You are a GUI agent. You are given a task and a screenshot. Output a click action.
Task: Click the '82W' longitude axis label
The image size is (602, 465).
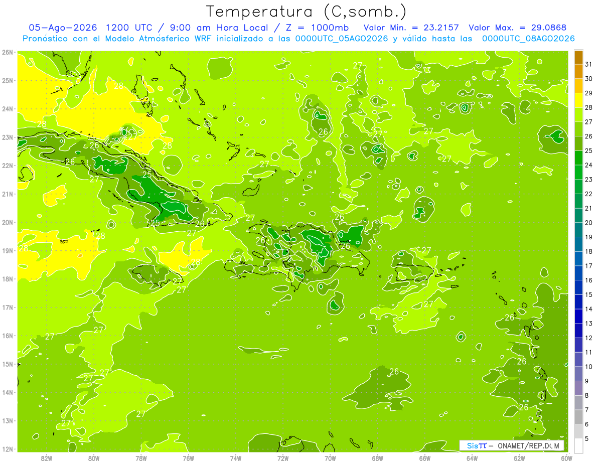click(47, 458)
